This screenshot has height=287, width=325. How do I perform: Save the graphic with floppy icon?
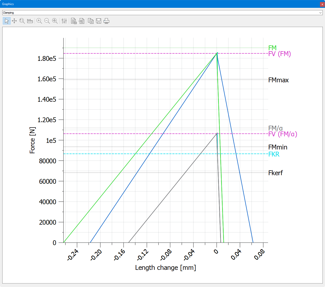tap(99, 21)
